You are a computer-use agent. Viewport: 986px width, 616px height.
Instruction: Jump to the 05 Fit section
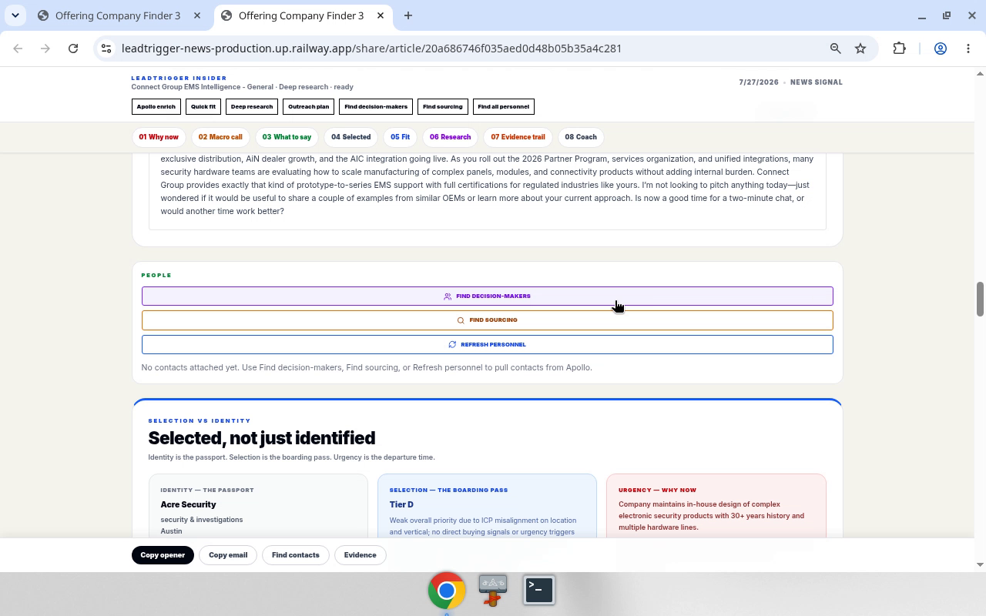point(400,137)
